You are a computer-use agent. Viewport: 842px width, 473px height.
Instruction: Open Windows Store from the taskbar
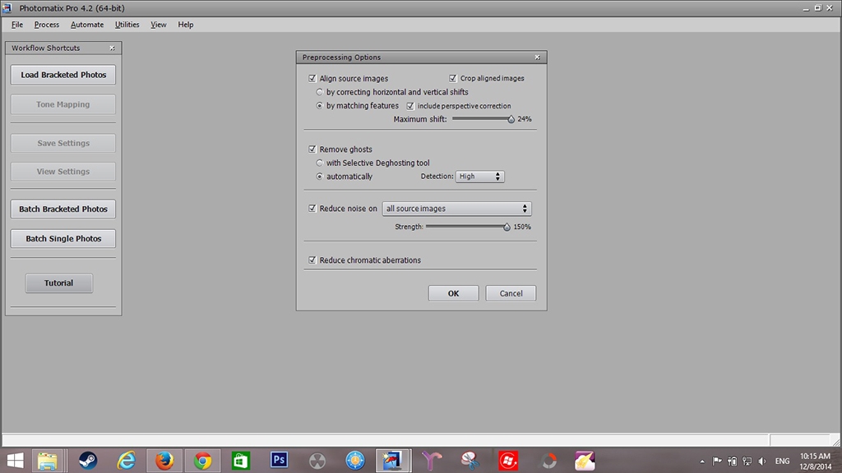pyautogui.click(x=241, y=461)
